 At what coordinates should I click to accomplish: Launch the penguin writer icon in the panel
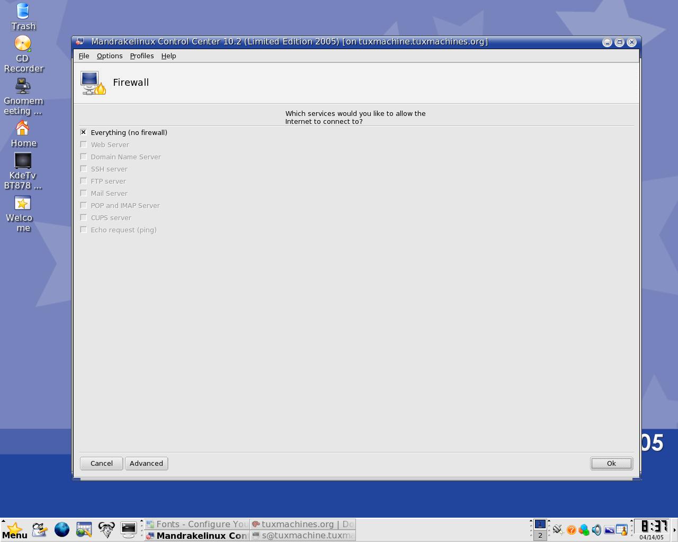39,529
